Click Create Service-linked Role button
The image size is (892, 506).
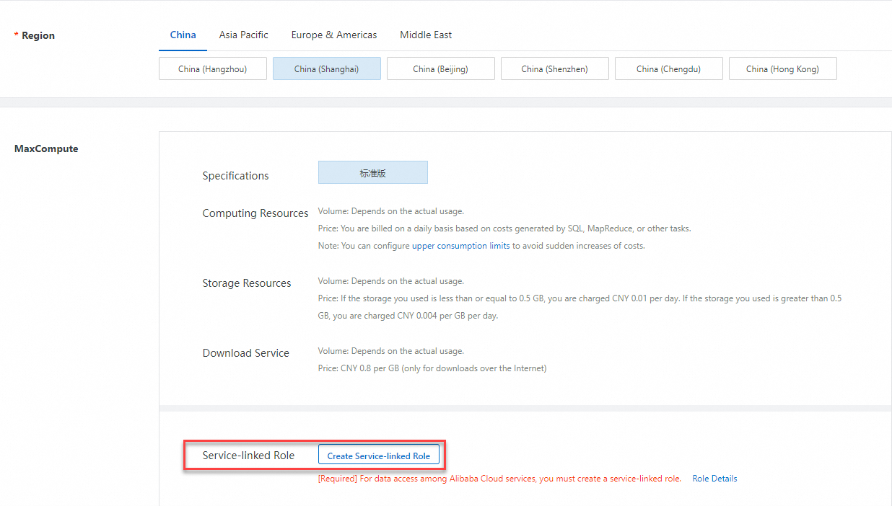(x=379, y=456)
